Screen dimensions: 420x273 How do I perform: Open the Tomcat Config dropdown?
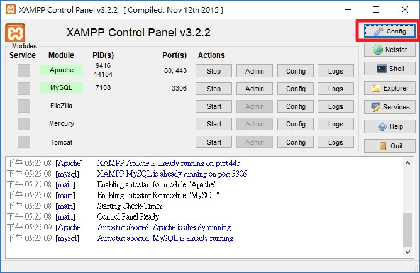coord(296,142)
